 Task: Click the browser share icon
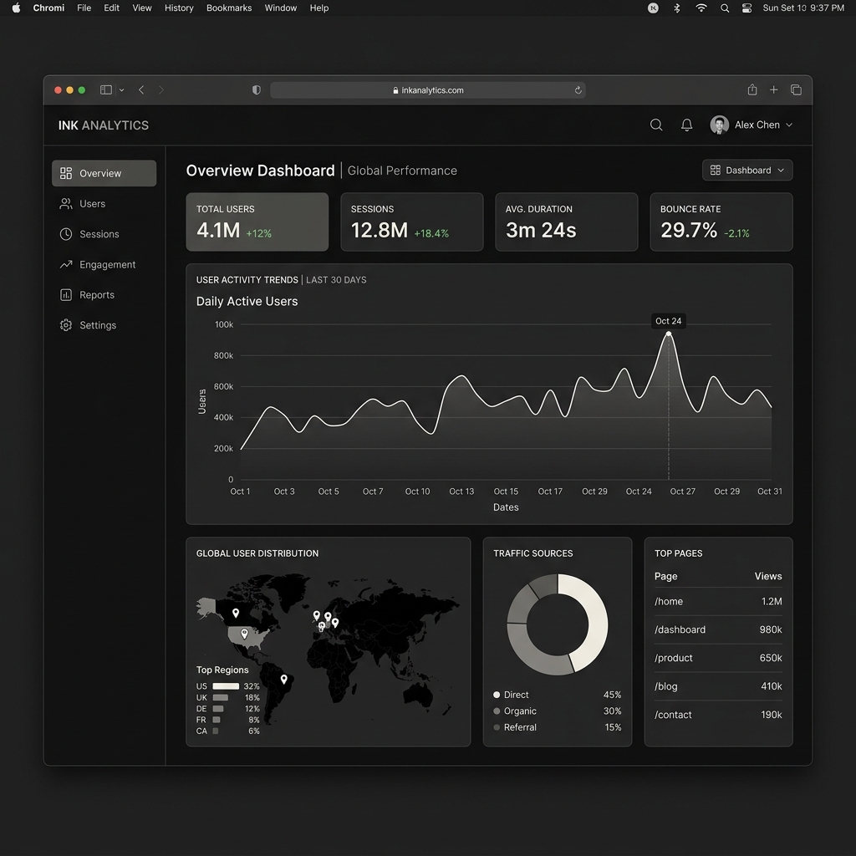click(x=752, y=90)
